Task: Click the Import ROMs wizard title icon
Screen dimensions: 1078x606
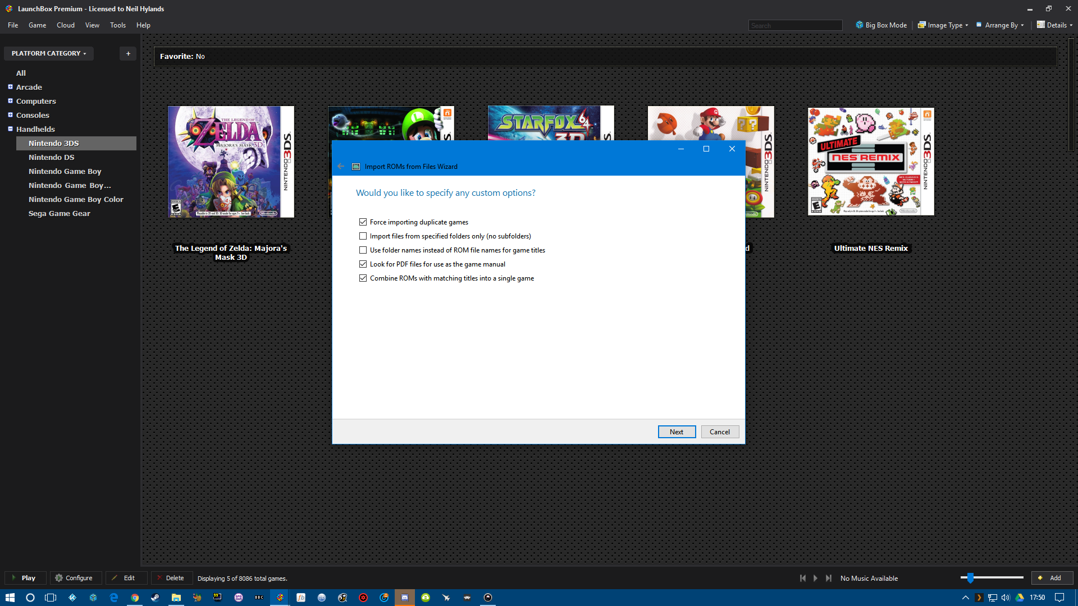Action: [x=355, y=166]
